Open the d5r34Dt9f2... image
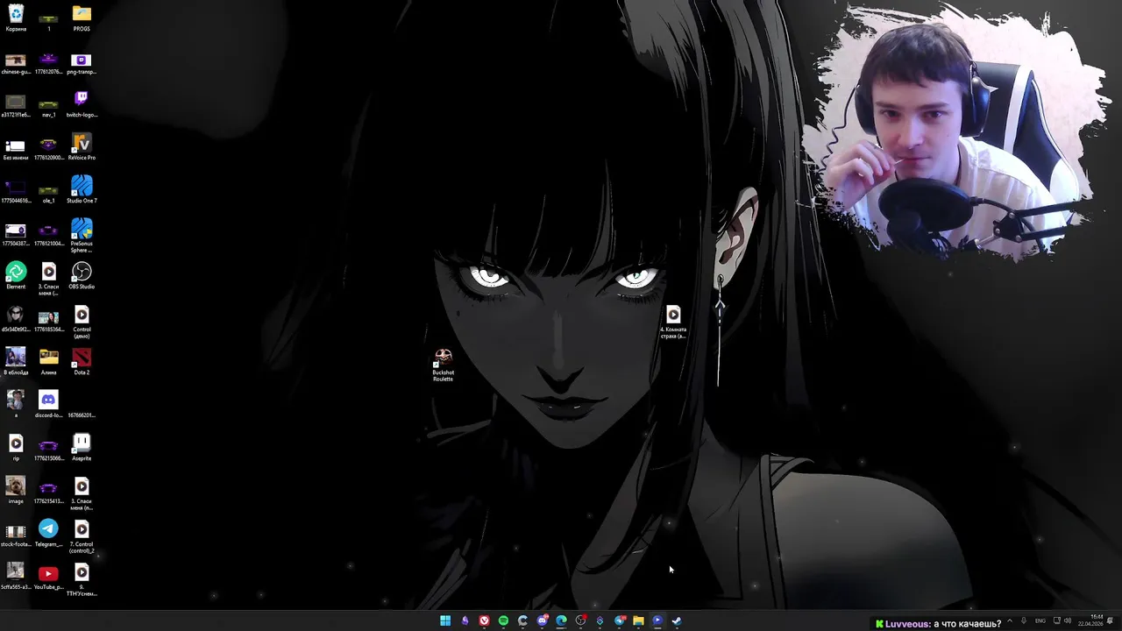Viewport: 1122px width, 631px height. [x=16, y=319]
